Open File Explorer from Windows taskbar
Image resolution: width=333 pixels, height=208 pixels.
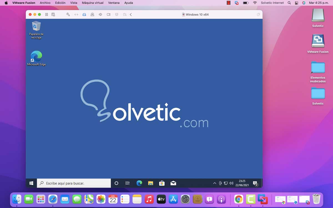[x=151, y=183]
